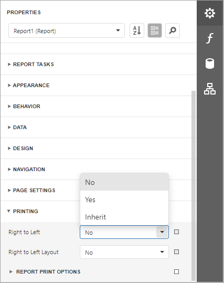Click the Right to Left Layout marker square
Image resolution: width=224 pixels, height=283 pixels.
click(176, 252)
